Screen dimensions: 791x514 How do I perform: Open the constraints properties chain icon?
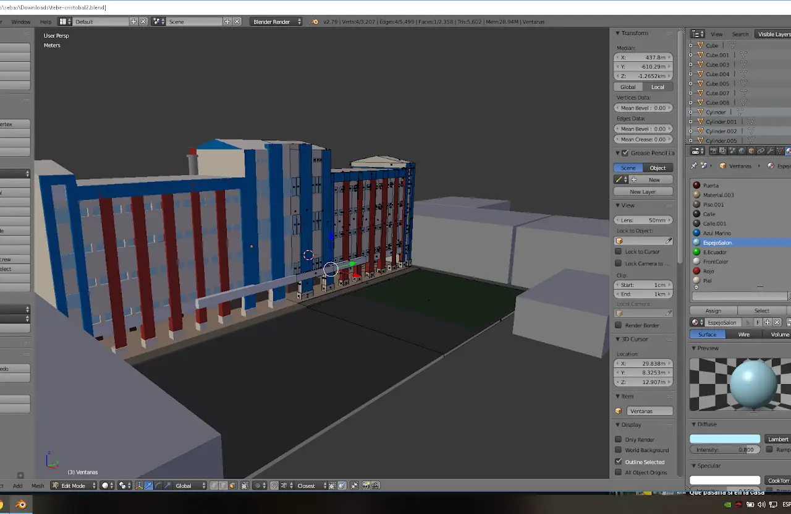761,151
